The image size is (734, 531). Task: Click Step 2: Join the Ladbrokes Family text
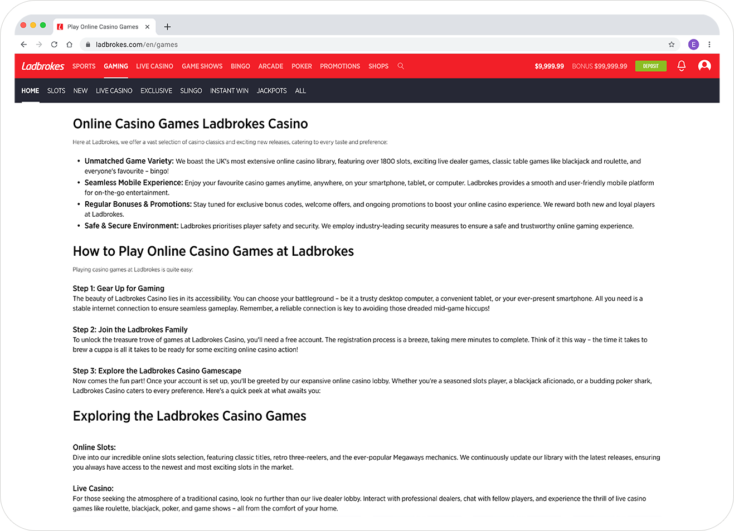(130, 330)
